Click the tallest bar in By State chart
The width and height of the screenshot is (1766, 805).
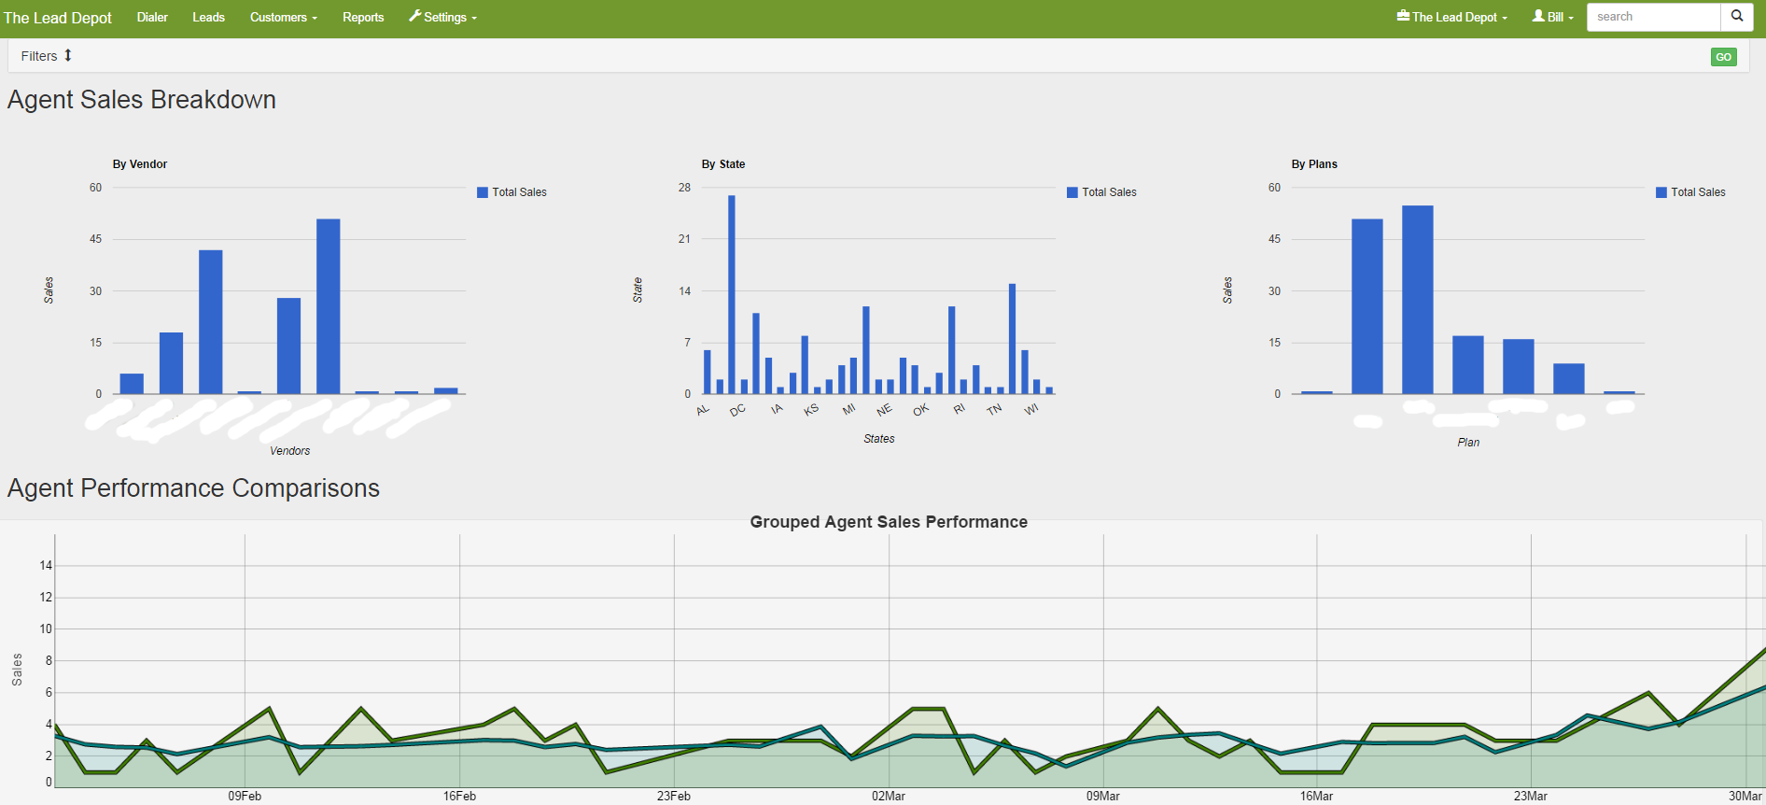point(732,294)
